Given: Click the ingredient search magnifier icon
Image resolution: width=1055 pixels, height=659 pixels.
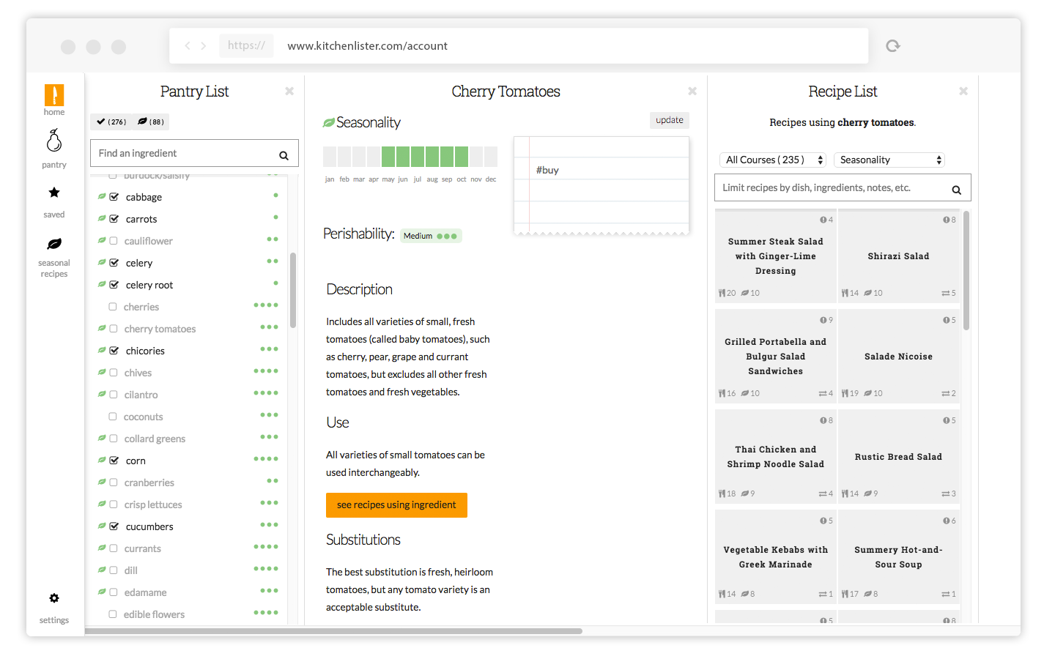Looking at the screenshot, I should 284,155.
